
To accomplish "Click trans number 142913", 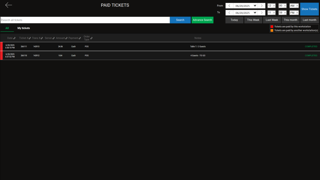I will tap(36, 47).
